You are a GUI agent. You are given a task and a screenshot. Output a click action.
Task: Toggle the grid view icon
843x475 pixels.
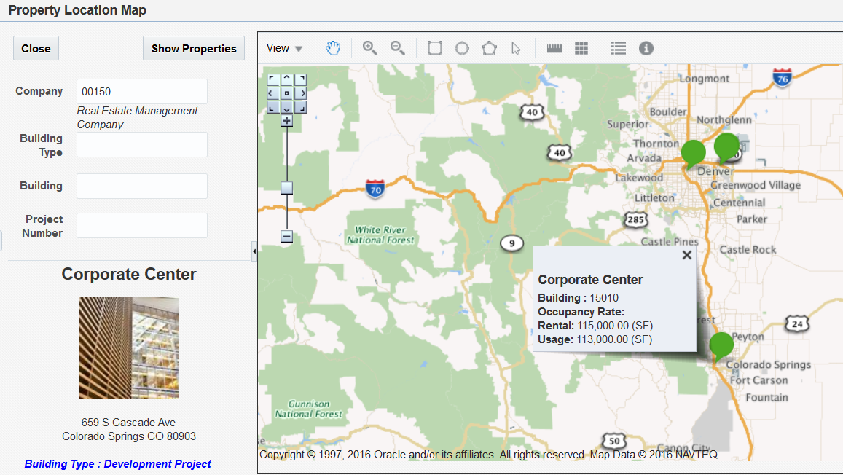point(581,48)
